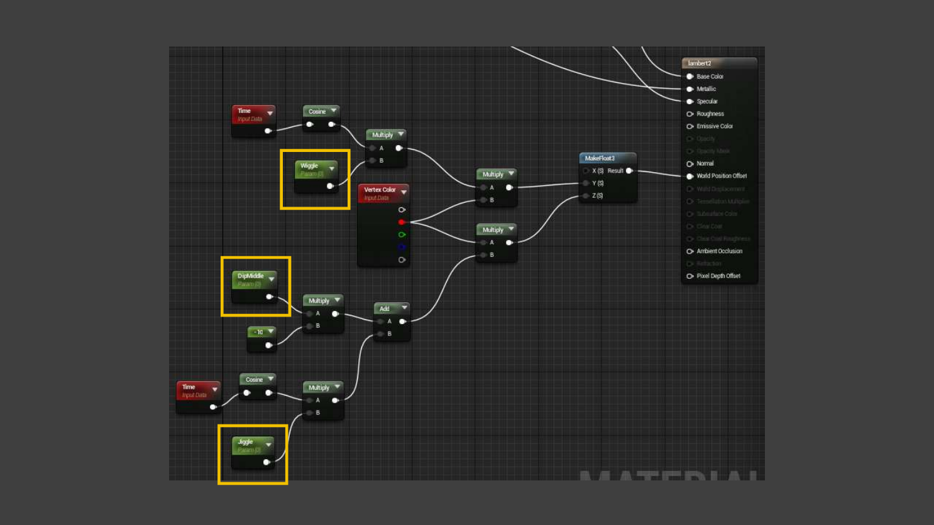934x525 pixels.
Task: Select the MakeFloat3 node title
Action: 600,158
